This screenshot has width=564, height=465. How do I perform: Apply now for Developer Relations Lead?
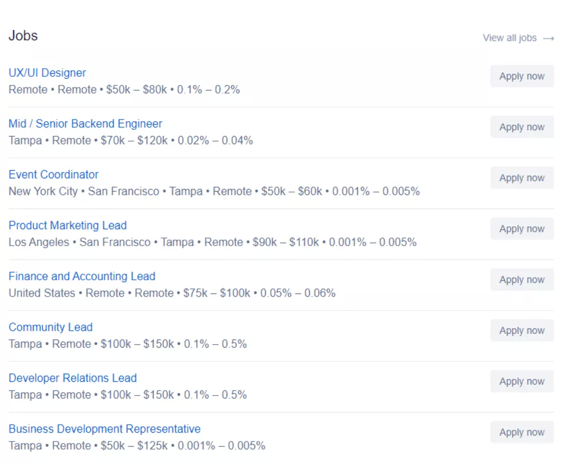pos(522,381)
